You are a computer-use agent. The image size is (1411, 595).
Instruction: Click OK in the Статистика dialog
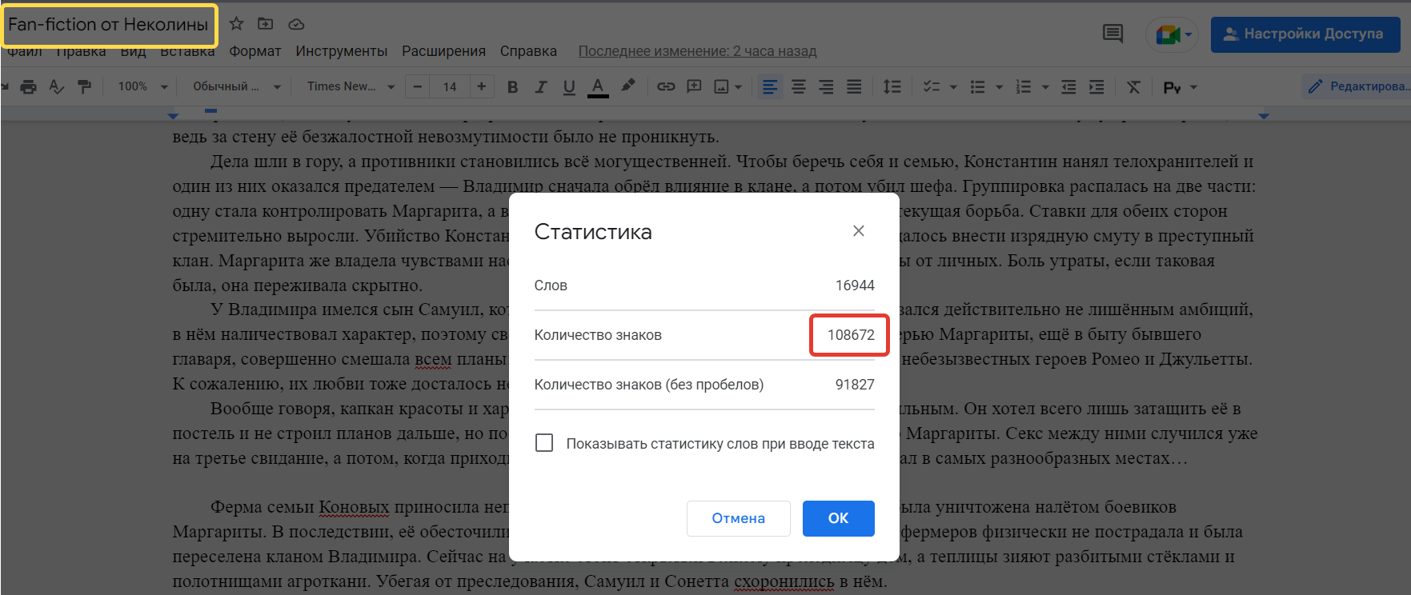pyautogui.click(x=838, y=518)
